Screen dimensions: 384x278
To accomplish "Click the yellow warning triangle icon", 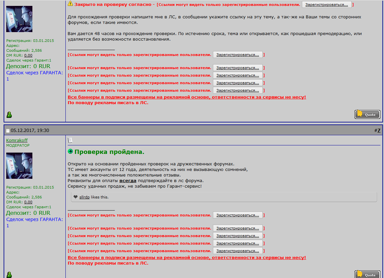I will 70,4.
